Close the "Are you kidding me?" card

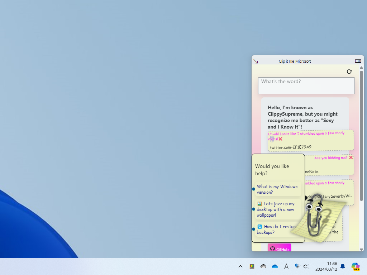351,158
